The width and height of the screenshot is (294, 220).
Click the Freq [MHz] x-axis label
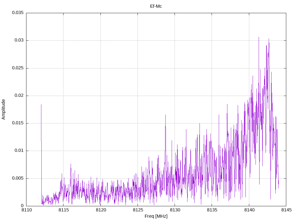pyautogui.click(x=156, y=216)
